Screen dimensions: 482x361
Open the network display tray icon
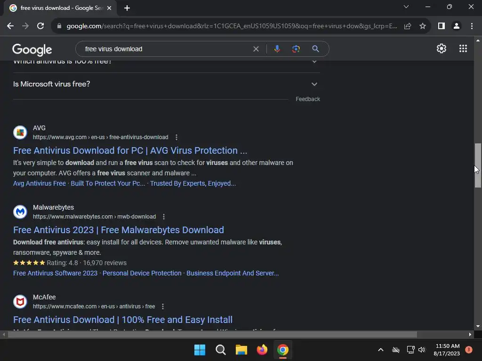coord(410,350)
